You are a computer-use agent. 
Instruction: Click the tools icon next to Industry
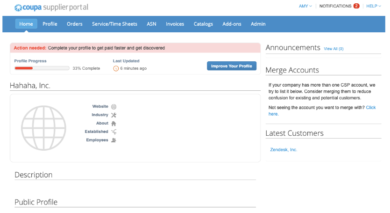pos(113,115)
